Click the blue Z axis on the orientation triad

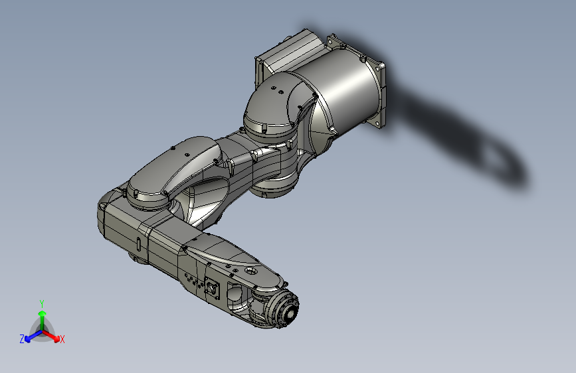[x=33, y=336]
